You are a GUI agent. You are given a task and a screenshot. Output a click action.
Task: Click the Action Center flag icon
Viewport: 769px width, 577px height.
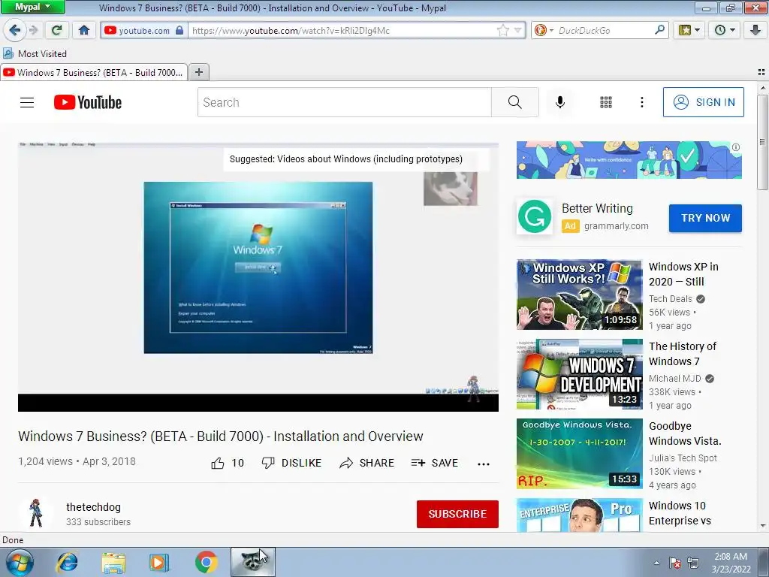[675, 563]
